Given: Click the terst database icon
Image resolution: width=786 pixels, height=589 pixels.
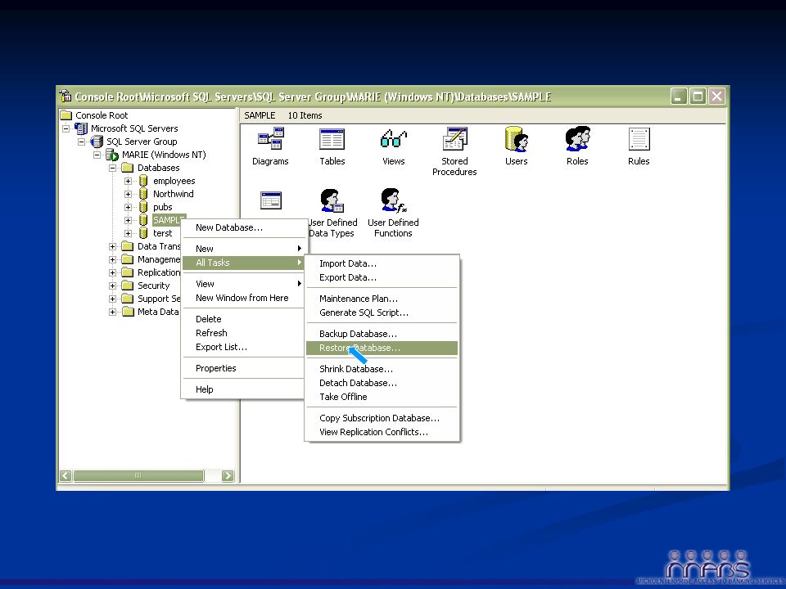Looking at the screenshot, I should tap(143, 233).
